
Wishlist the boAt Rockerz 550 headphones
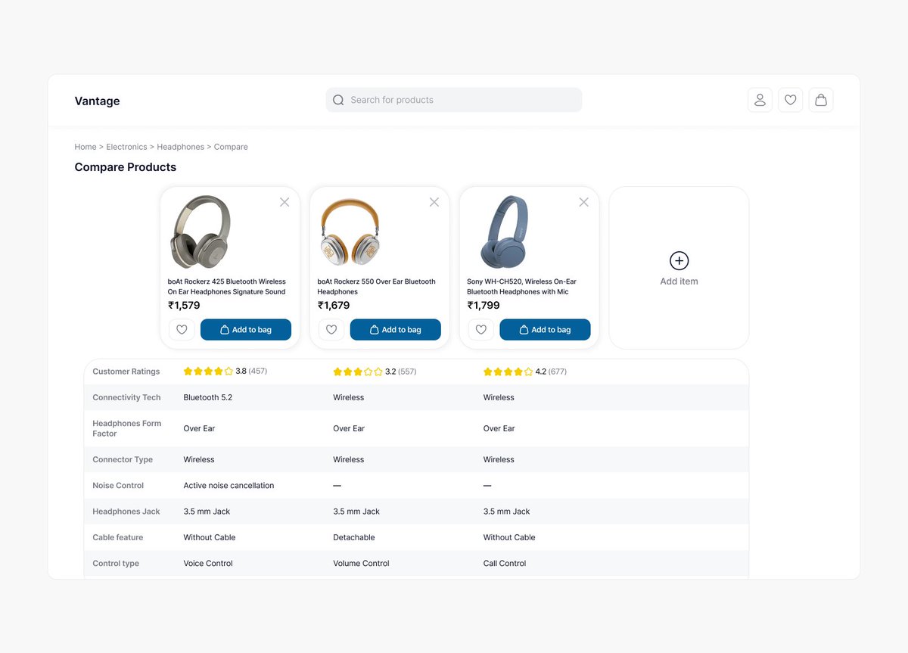pyautogui.click(x=331, y=330)
